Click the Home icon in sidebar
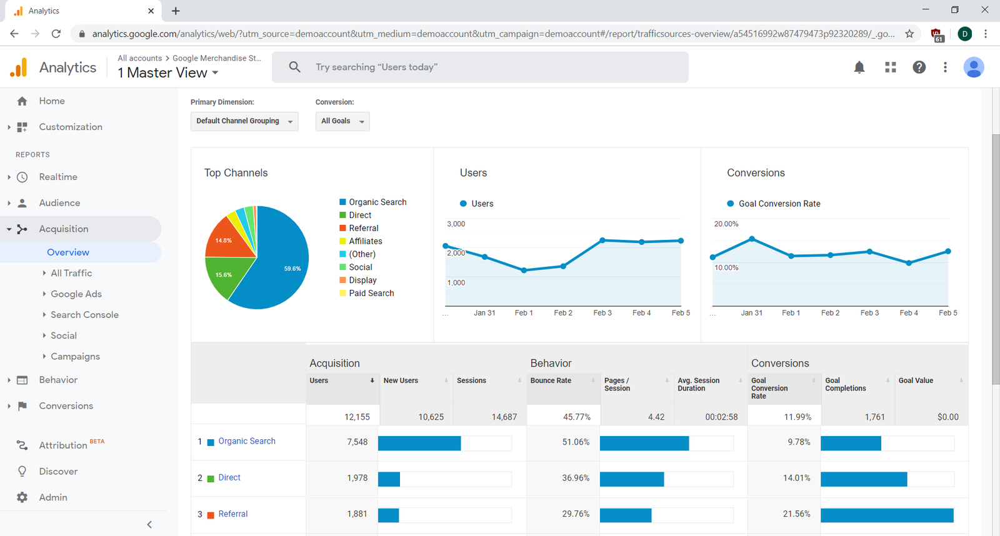This screenshot has width=1000, height=536. [x=22, y=101]
